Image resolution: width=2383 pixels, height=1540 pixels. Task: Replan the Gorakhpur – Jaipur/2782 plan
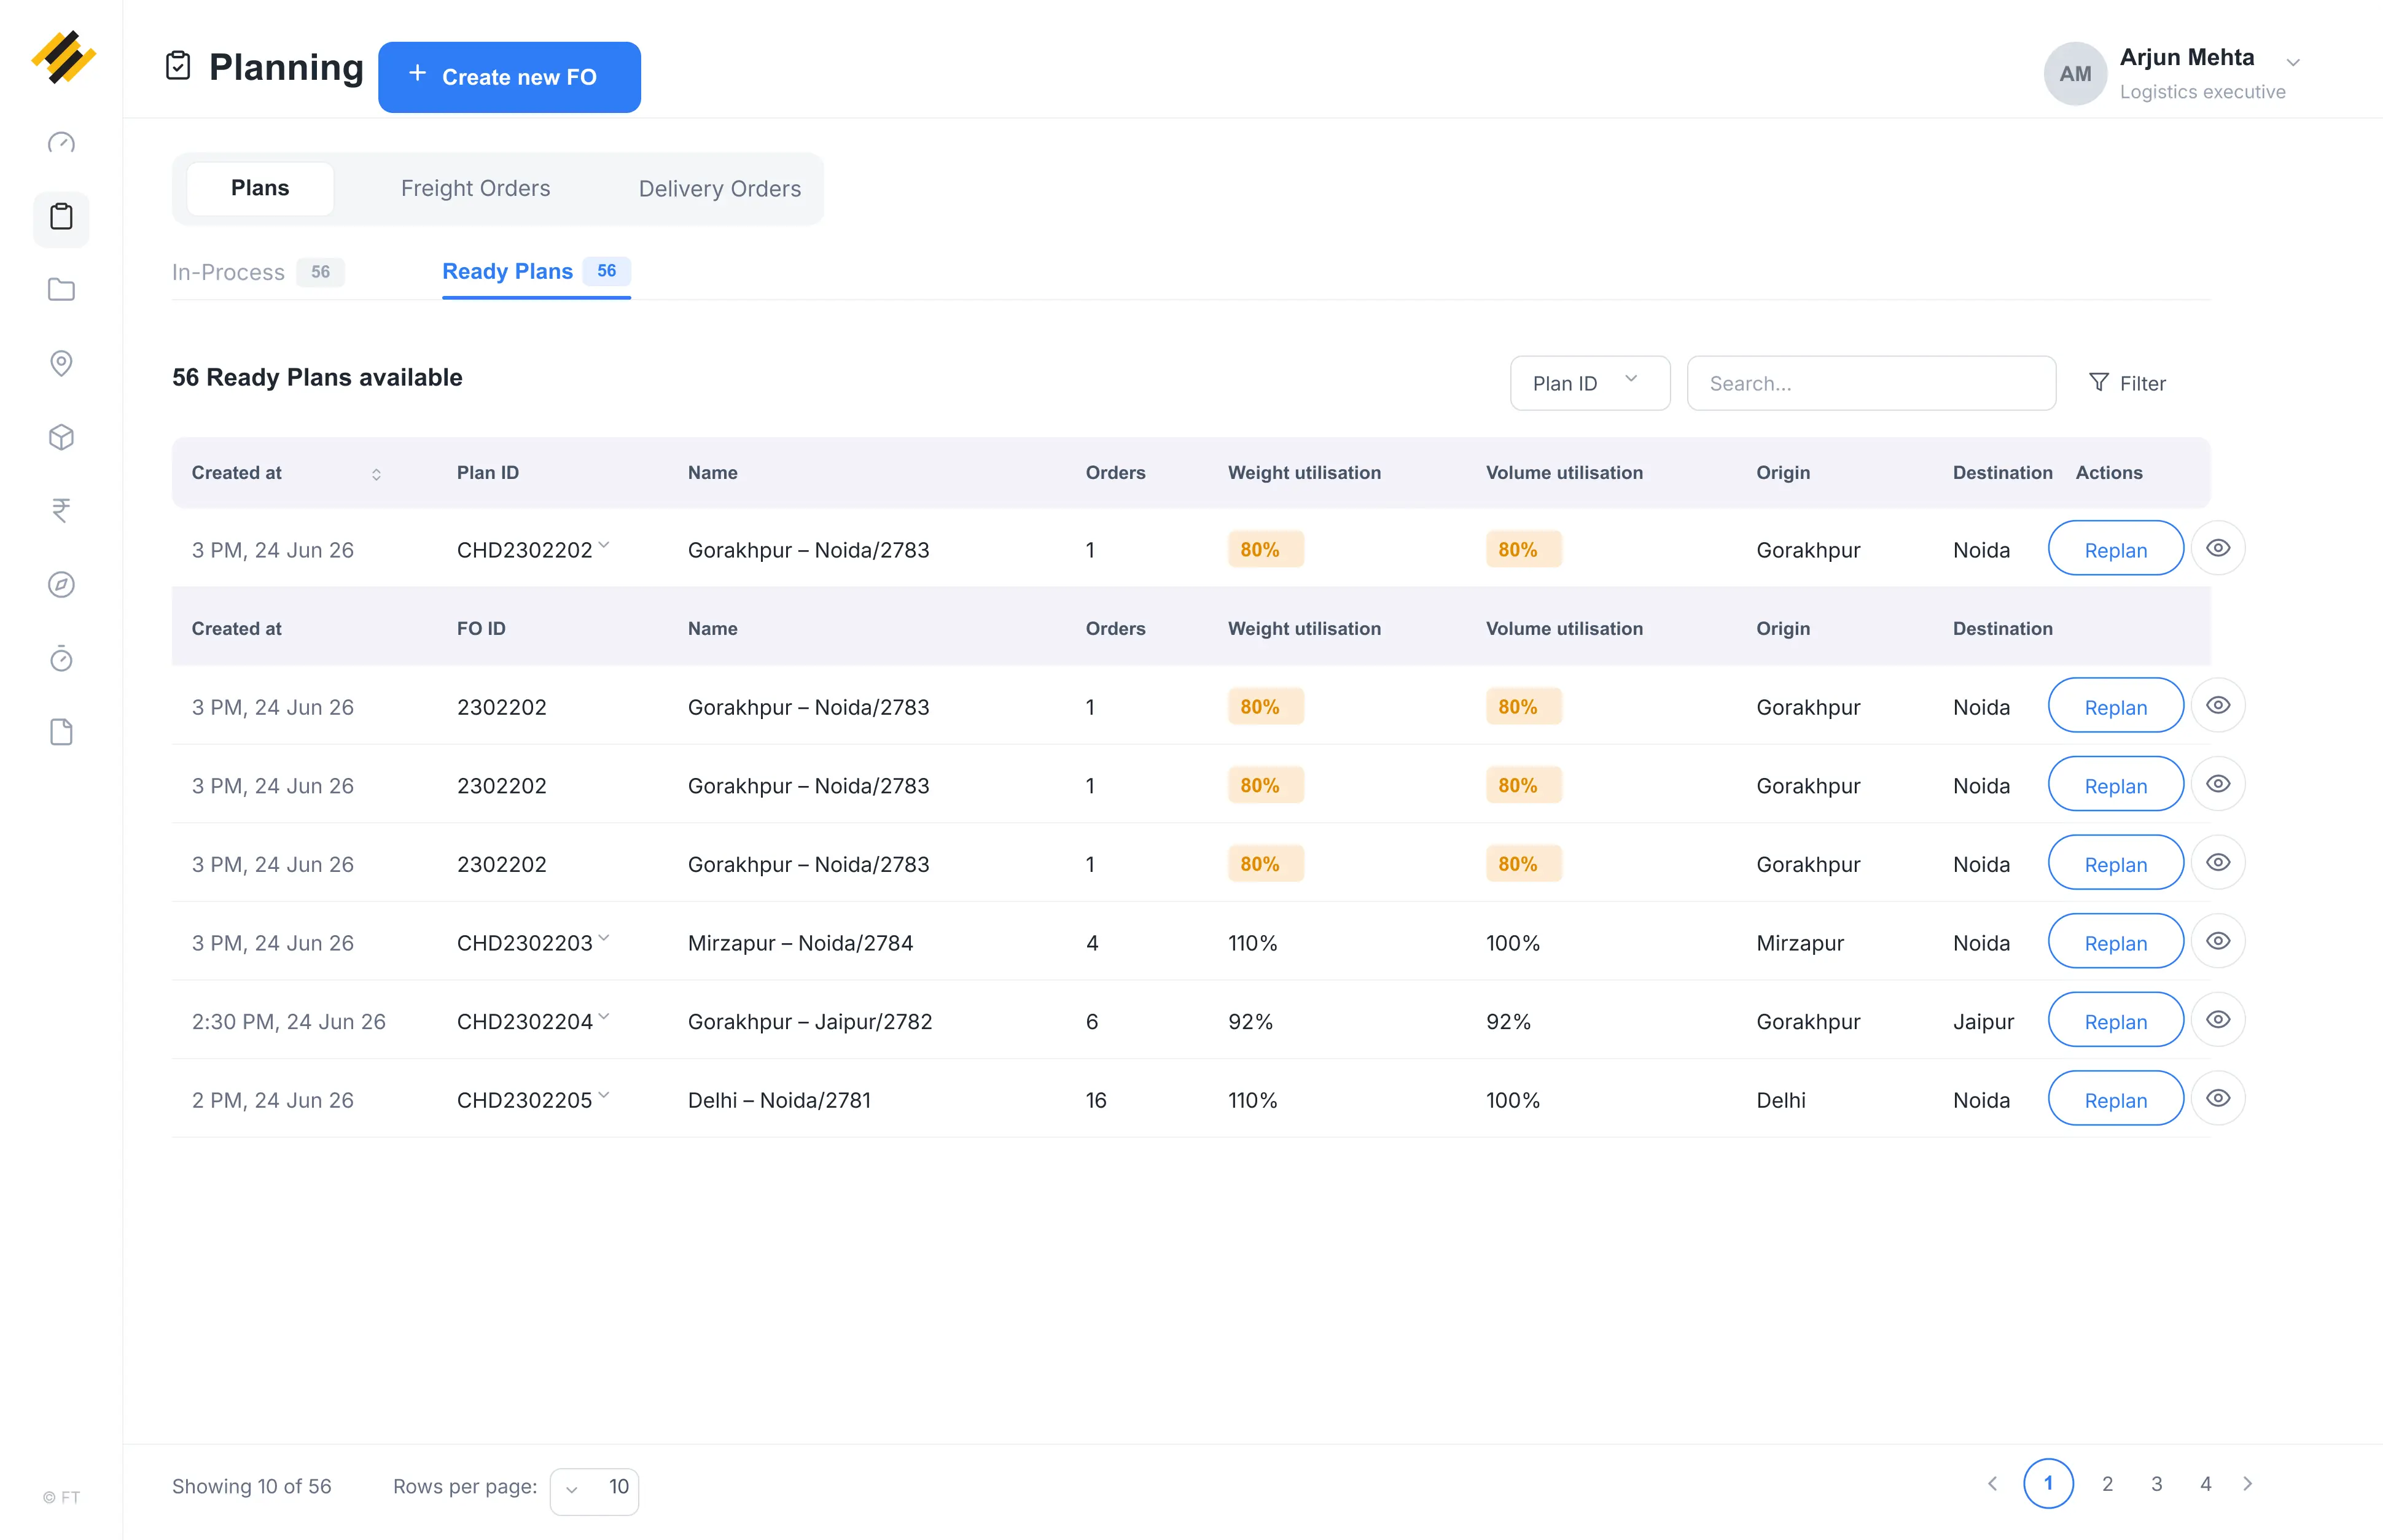(2115, 1019)
